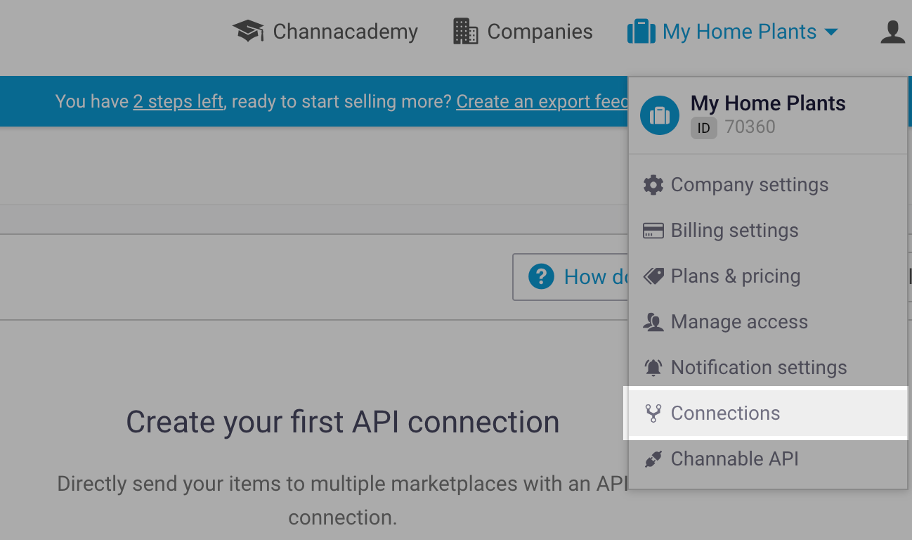This screenshot has width=912, height=540.
Task: Click the Company settings gear icon
Action: pyautogui.click(x=653, y=184)
